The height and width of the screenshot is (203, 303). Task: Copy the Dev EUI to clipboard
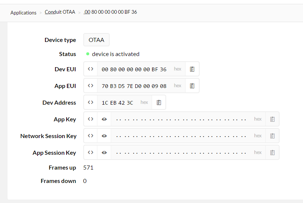click(x=192, y=69)
